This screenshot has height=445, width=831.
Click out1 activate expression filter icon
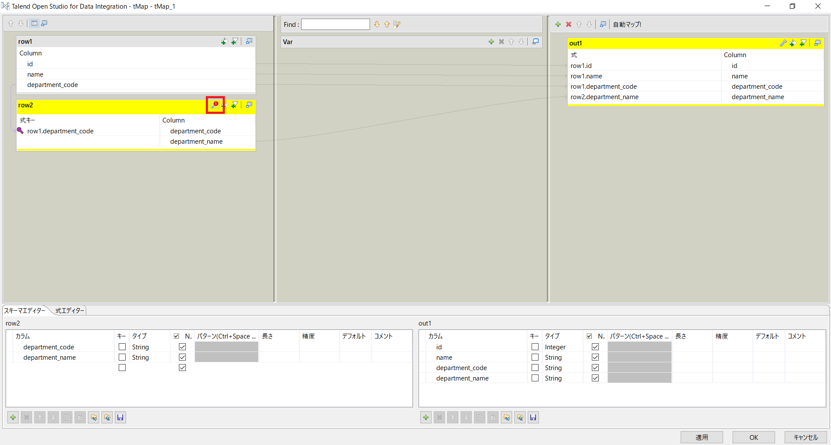tap(803, 43)
